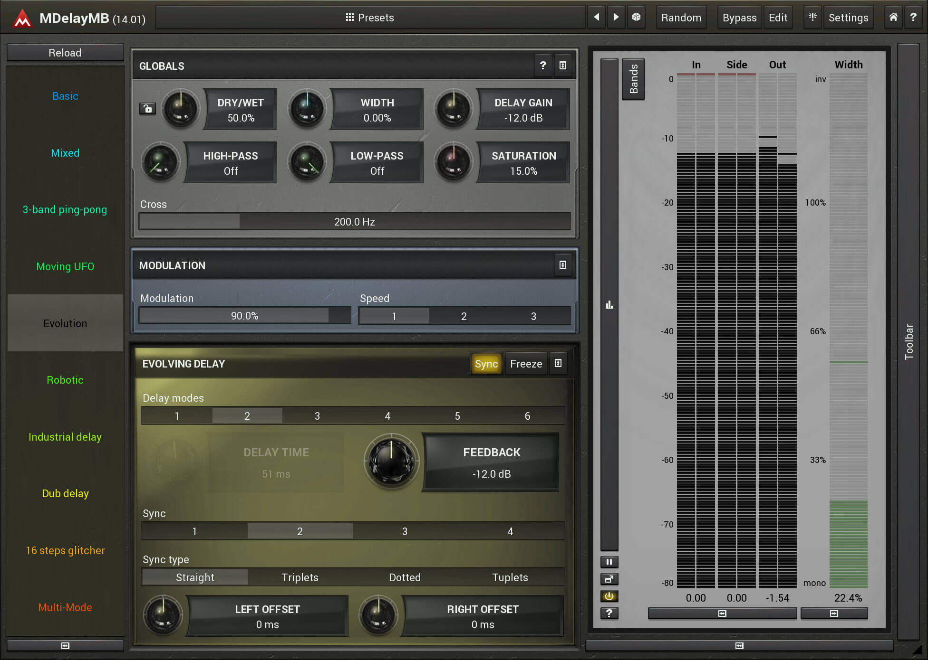Choose Sync value 3
The width and height of the screenshot is (928, 660).
(405, 531)
